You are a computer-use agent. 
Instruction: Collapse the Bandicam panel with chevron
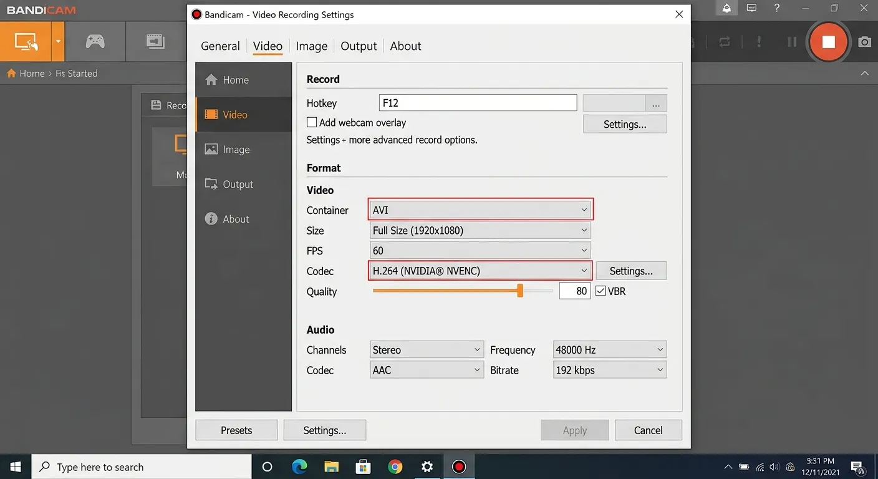pos(864,73)
